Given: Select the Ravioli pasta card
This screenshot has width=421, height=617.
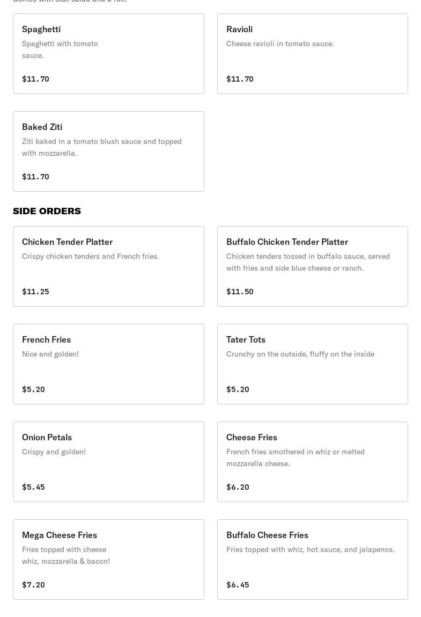Looking at the screenshot, I should (313, 54).
